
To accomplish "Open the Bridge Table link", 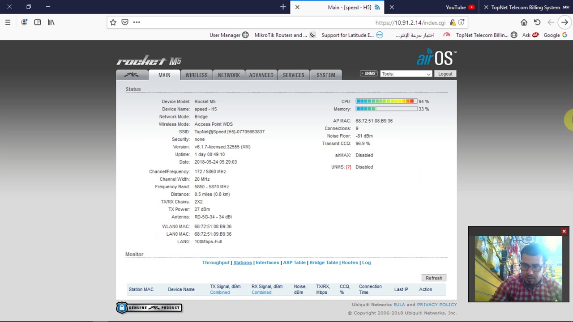I will click(324, 263).
